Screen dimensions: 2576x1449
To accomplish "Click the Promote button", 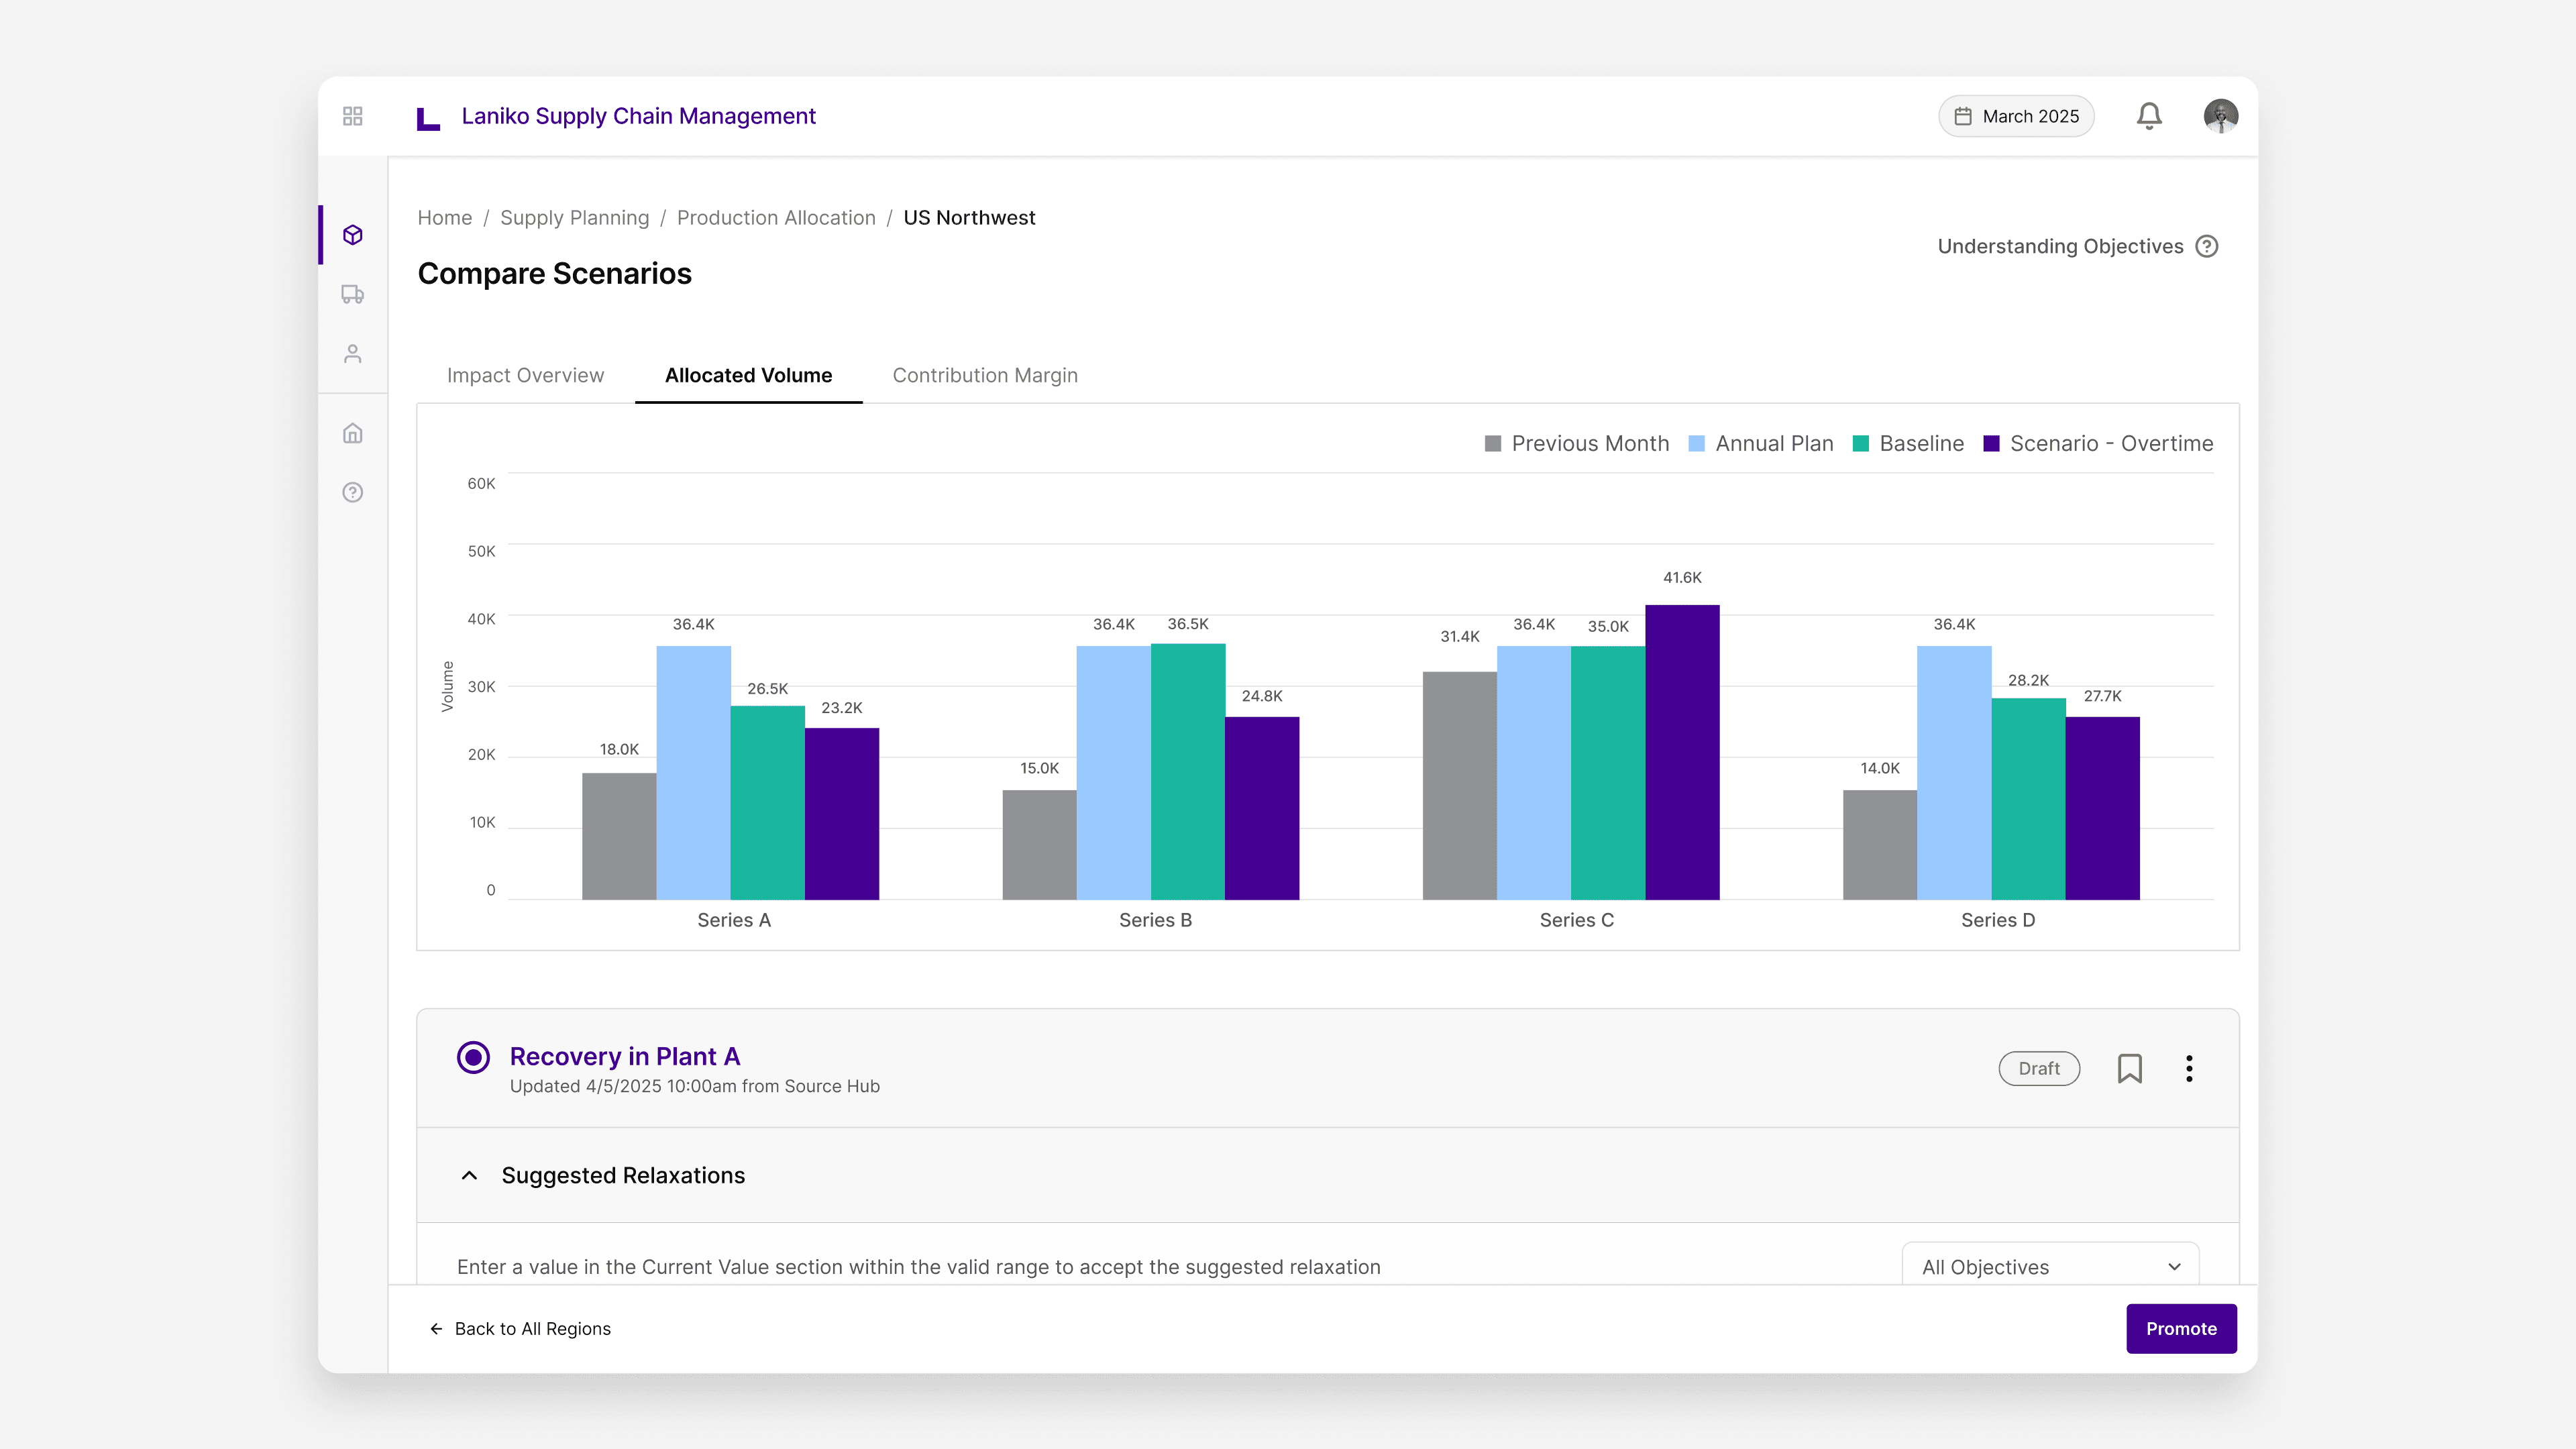I will pyautogui.click(x=2181, y=1328).
